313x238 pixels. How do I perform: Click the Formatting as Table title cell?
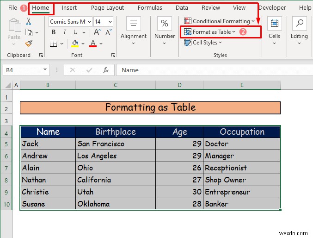pyautogui.click(x=150, y=107)
